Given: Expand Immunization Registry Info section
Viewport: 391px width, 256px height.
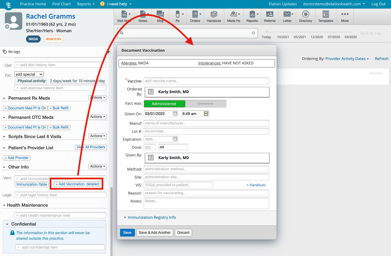Looking at the screenshot, I should tap(152, 217).
